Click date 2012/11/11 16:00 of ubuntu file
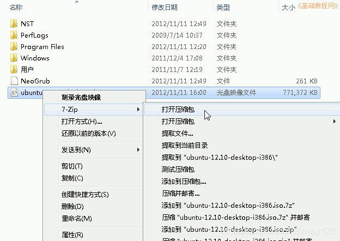Viewport: 340px width, 241px height. (x=179, y=93)
